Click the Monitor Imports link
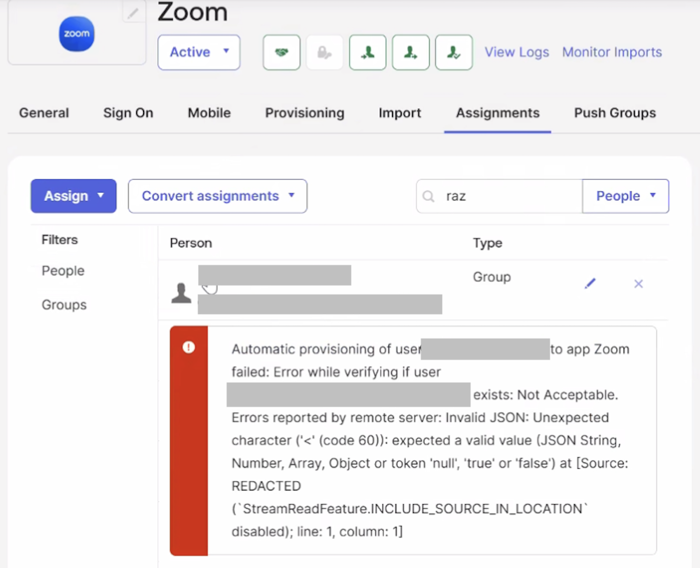The image size is (700, 568). point(612,52)
